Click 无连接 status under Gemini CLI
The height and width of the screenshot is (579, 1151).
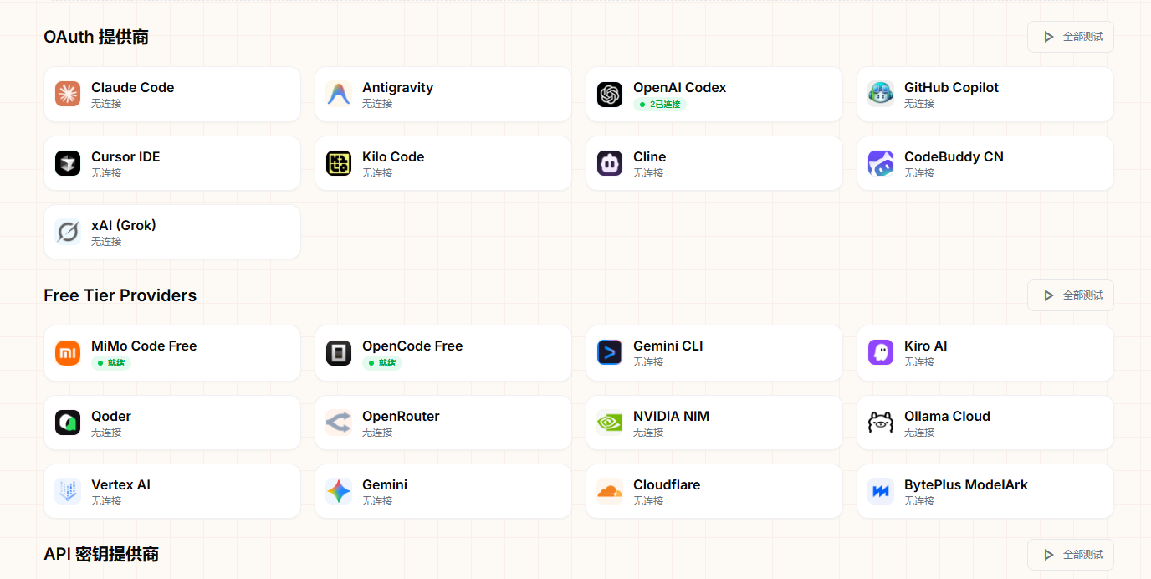tap(648, 362)
